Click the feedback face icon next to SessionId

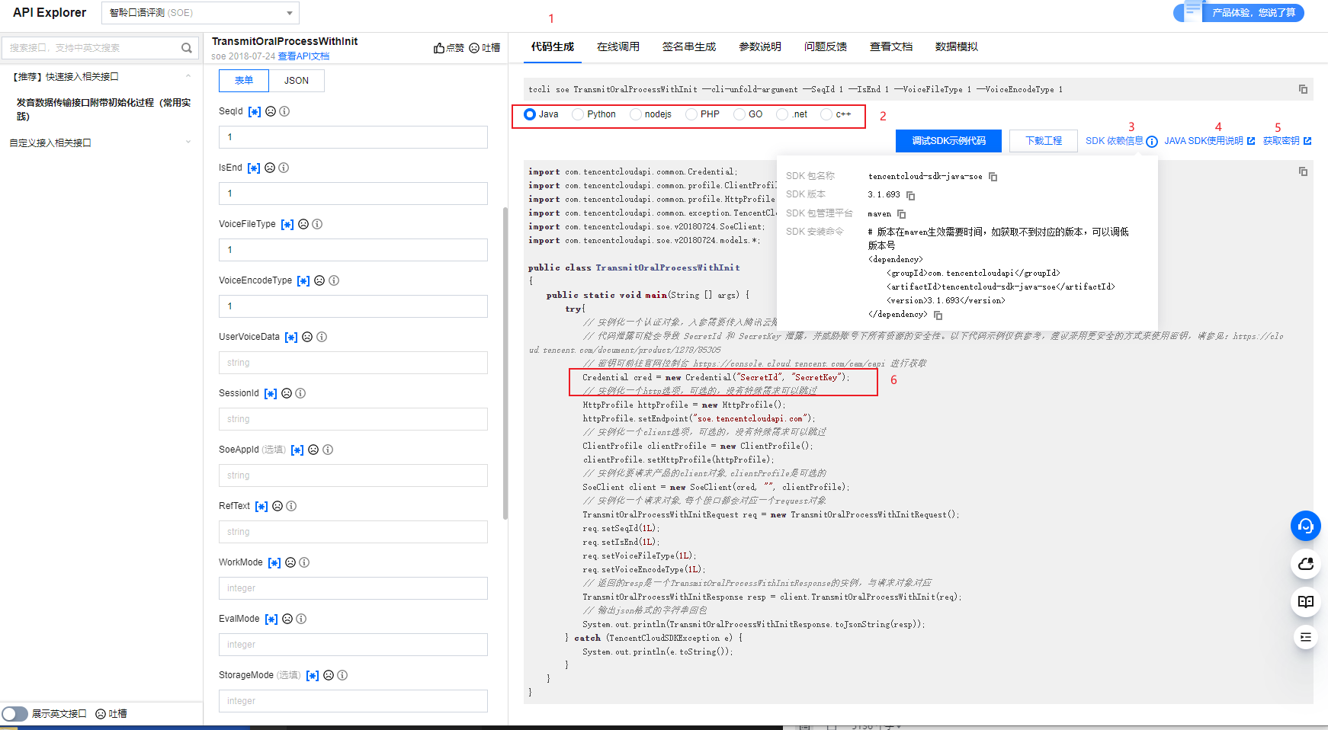(287, 393)
